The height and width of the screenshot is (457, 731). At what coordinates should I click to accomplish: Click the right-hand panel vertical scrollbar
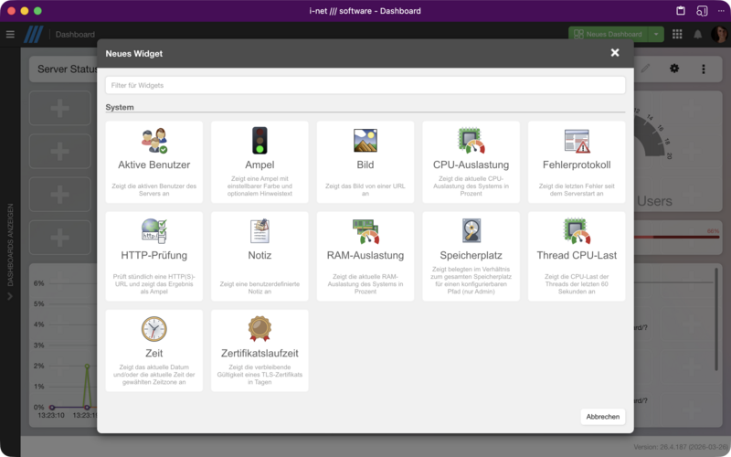point(716,319)
